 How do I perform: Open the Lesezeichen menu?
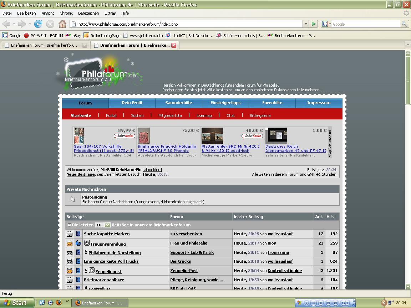click(88, 13)
